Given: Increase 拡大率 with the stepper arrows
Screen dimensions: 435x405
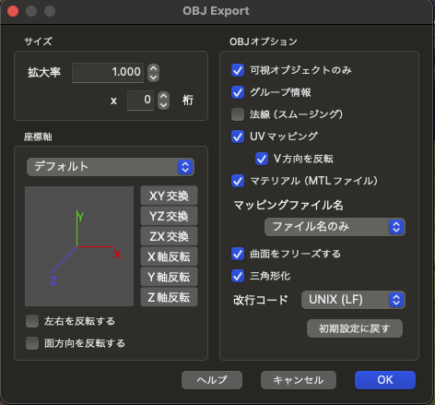Looking at the screenshot, I should click(x=153, y=68).
